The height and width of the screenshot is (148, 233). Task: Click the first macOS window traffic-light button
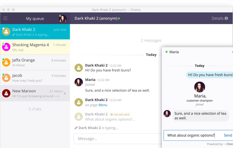(x=3, y=10)
